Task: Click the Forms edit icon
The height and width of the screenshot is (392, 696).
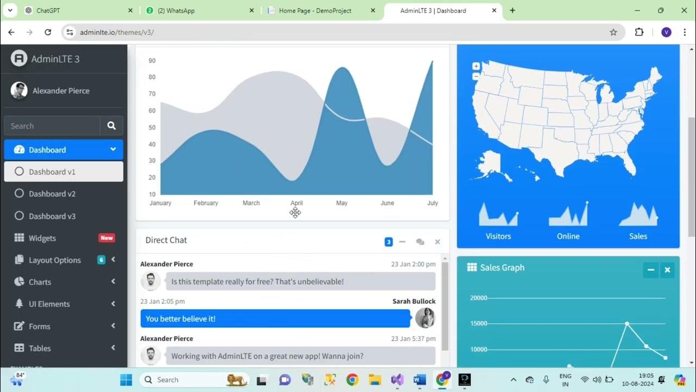Action: 19,326
